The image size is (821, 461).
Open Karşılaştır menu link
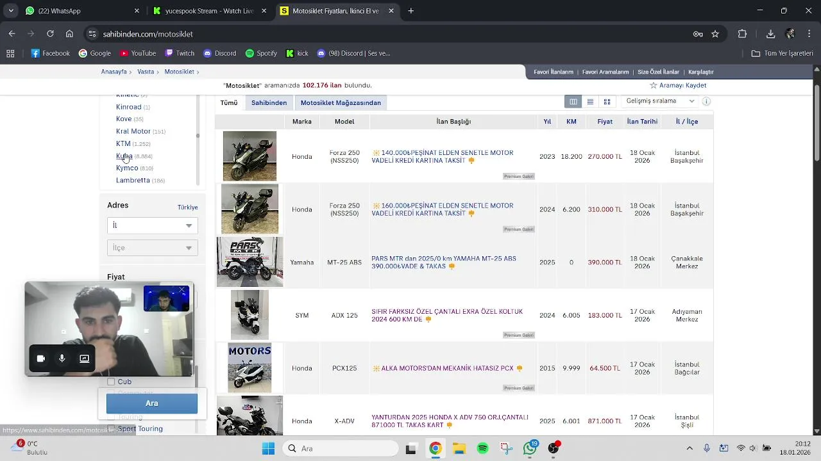pyautogui.click(x=701, y=72)
